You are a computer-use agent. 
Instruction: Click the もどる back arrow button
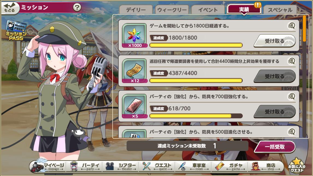click(x=10, y=8)
